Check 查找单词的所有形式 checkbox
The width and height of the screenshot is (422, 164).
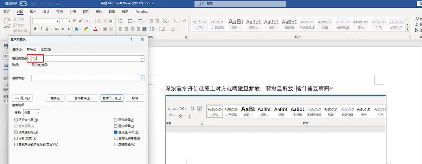point(16,144)
